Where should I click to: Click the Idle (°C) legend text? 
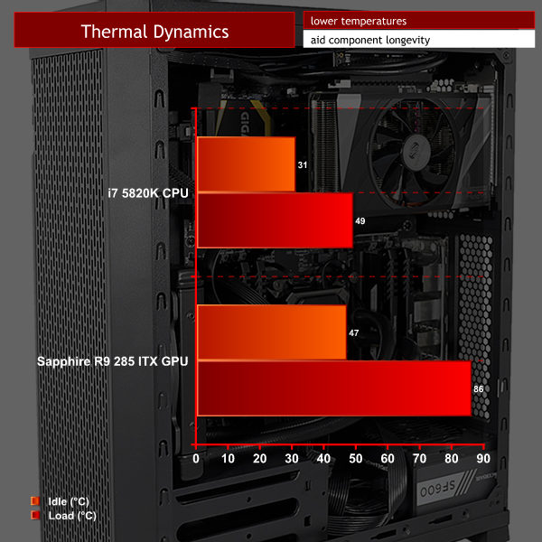point(69,501)
